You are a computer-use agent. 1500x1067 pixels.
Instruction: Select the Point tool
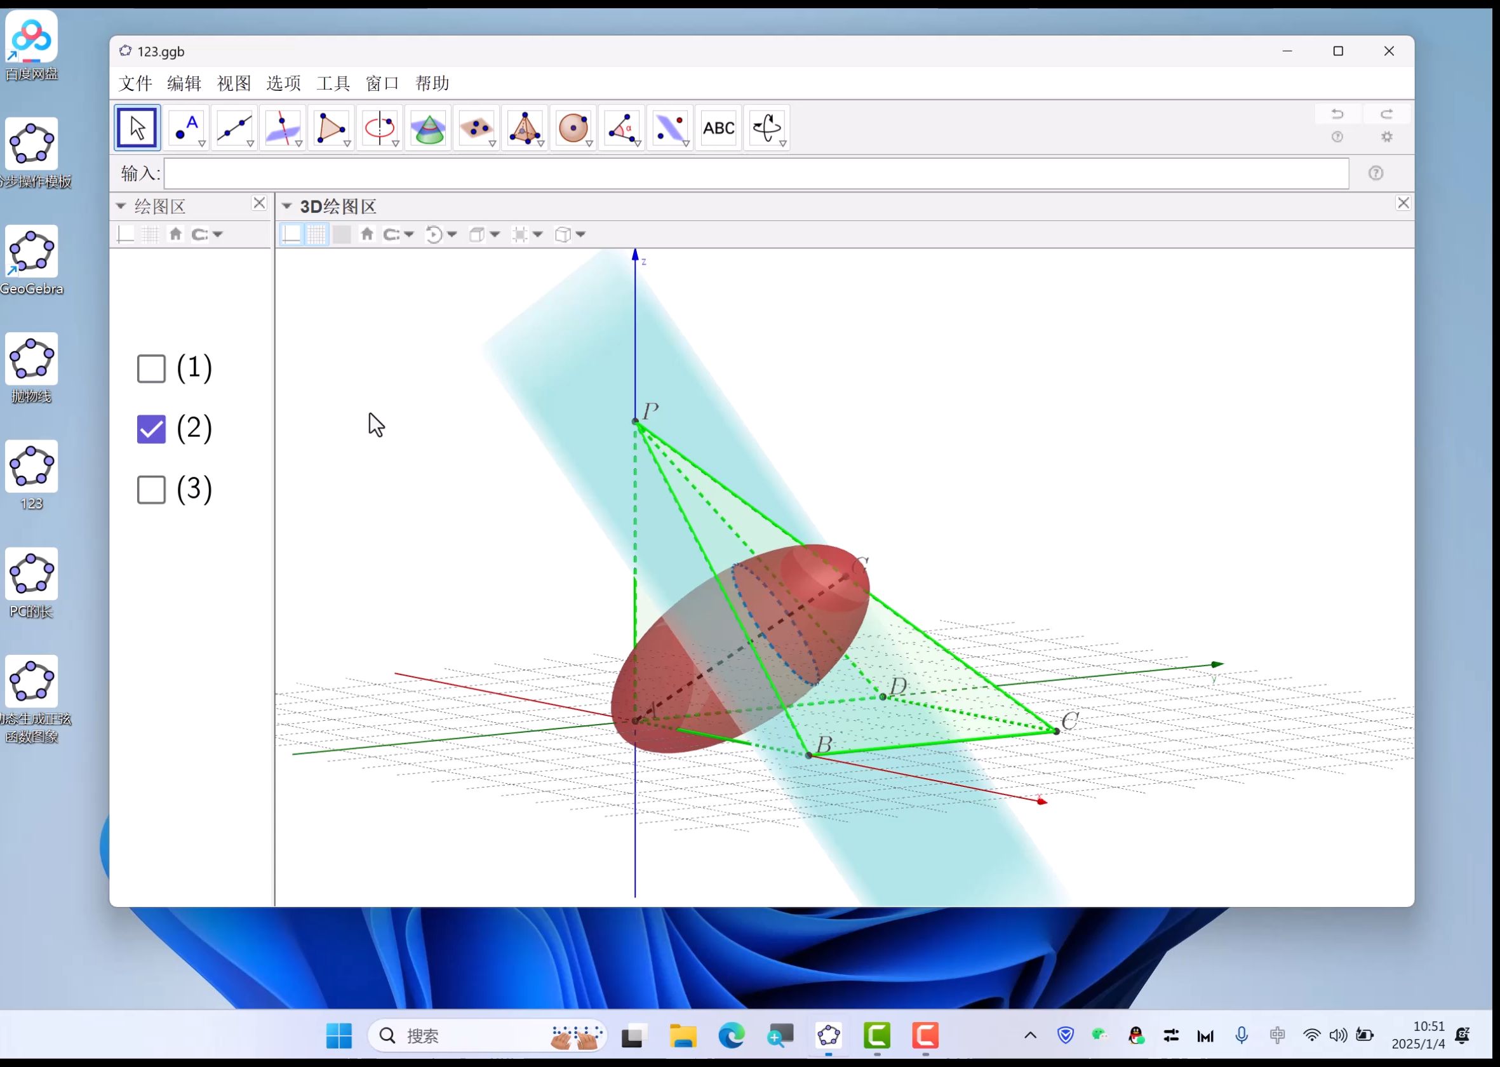[x=186, y=128]
